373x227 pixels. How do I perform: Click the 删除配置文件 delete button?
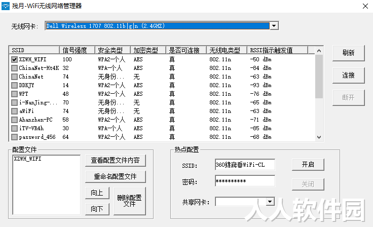click(130, 201)
